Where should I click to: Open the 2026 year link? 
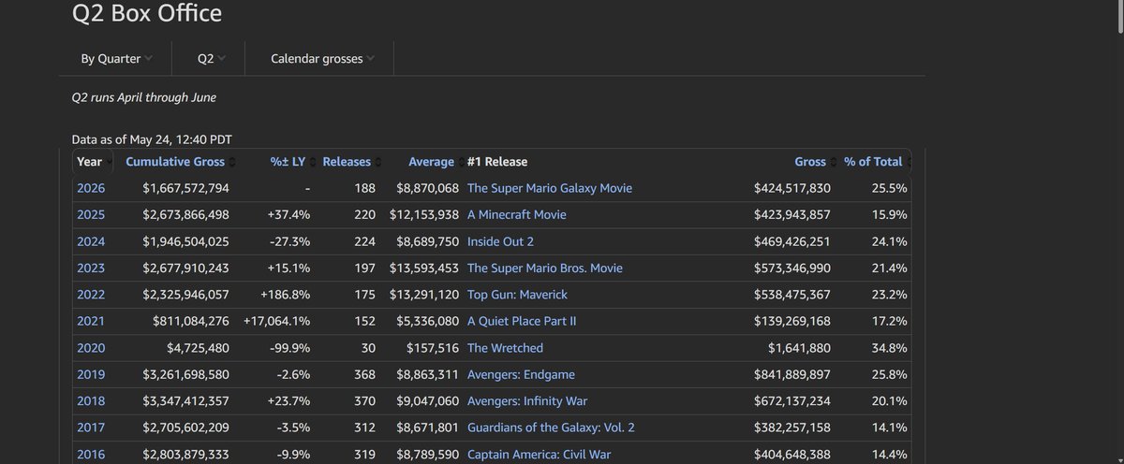pyautogui.click(x=91, y=188)
